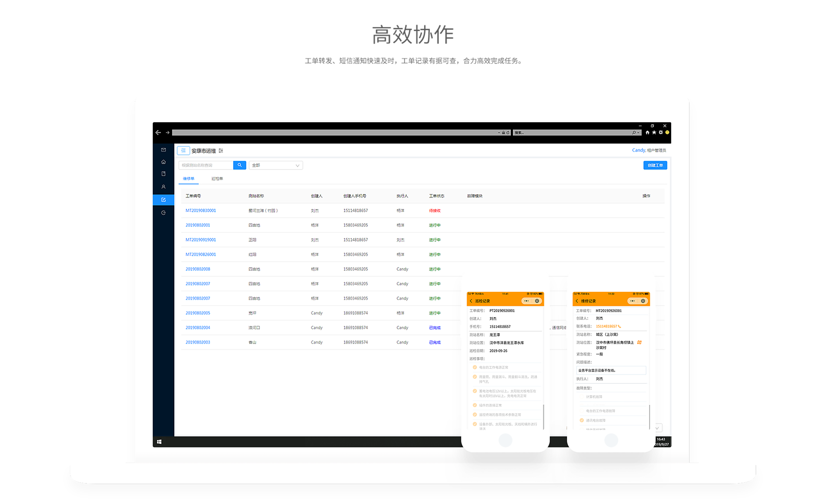Open page-size dropdown at bottom right
Image resolution: width=826 pixels, height=501 pixels.
click(x=658, y=428)
